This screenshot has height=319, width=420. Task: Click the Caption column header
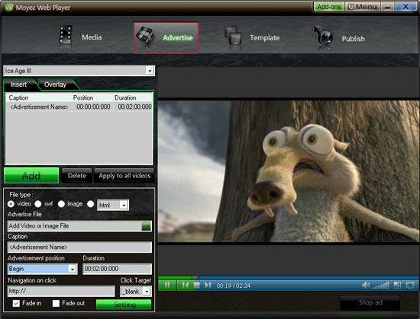[39, 97]
